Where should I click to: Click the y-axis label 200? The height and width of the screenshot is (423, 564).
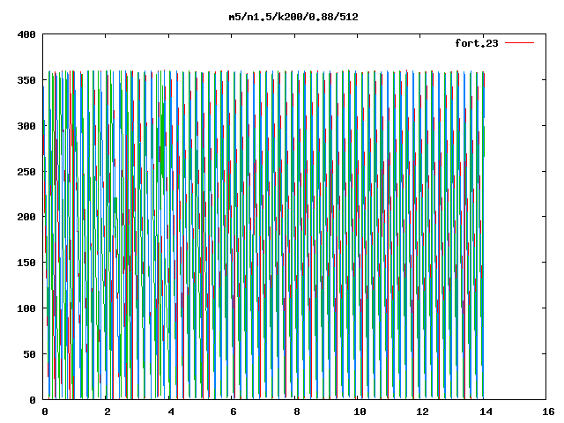(x=26, y=217)
